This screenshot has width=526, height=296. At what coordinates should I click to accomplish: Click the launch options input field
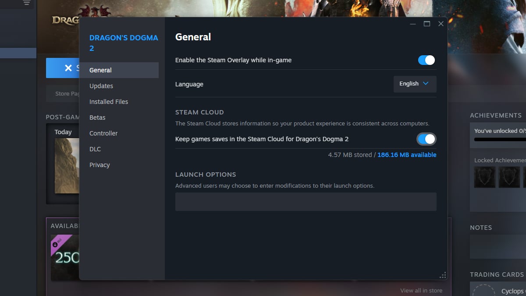(x=306, y=201)
